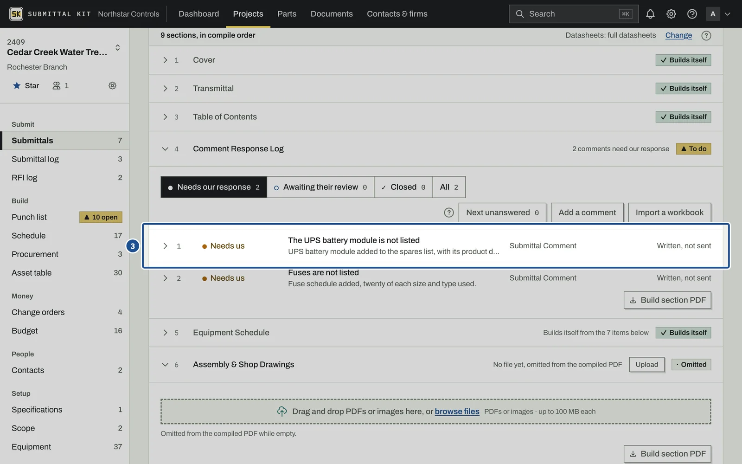Open the notifications bell
The image size is (742, 464).
coord(650,14)
